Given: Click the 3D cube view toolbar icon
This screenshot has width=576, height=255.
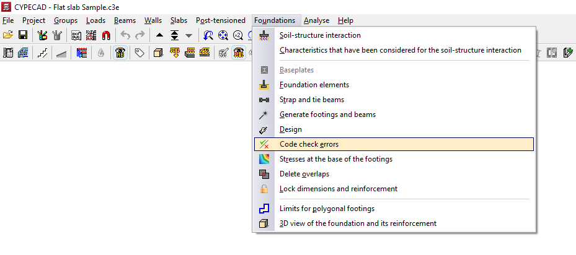Looking at the screenshot, I should click(158, 53).
